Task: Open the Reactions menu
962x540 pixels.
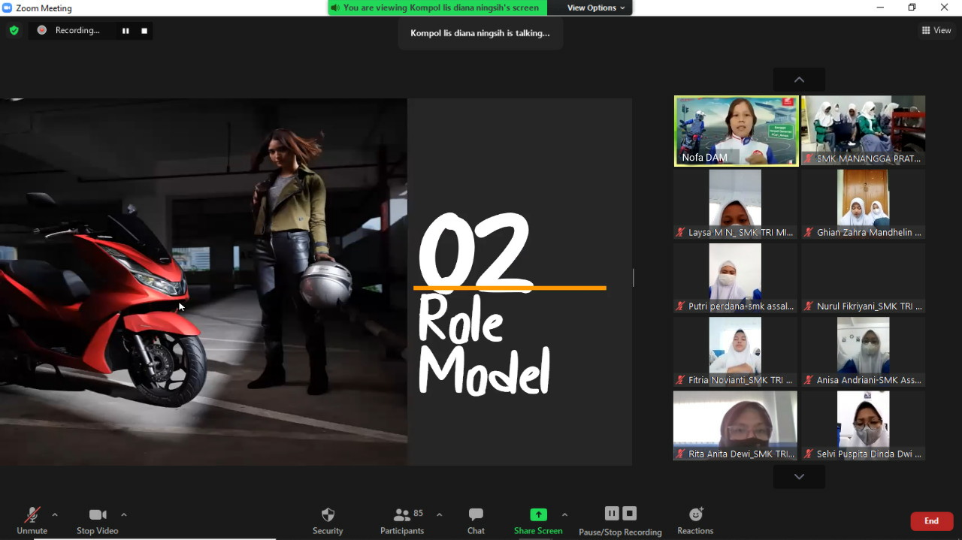Action: [695, 515]
